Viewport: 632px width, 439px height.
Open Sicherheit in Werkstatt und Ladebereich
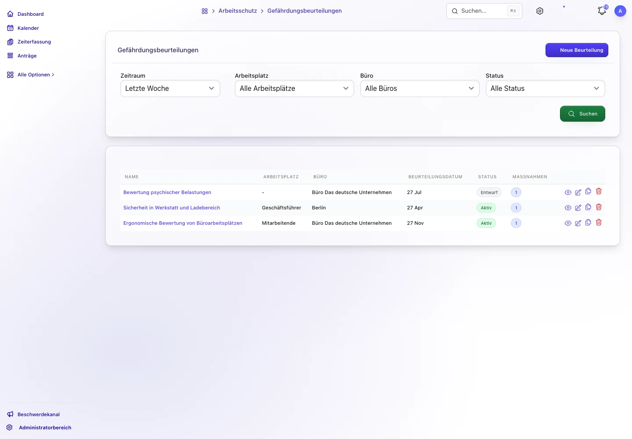tap(172, 208)
